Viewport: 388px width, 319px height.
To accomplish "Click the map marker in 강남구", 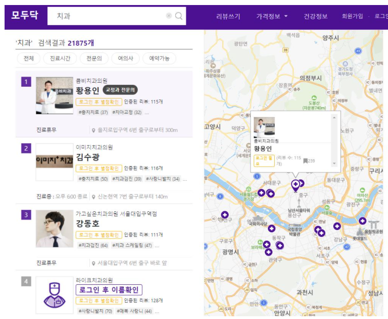I will point(337,226).
